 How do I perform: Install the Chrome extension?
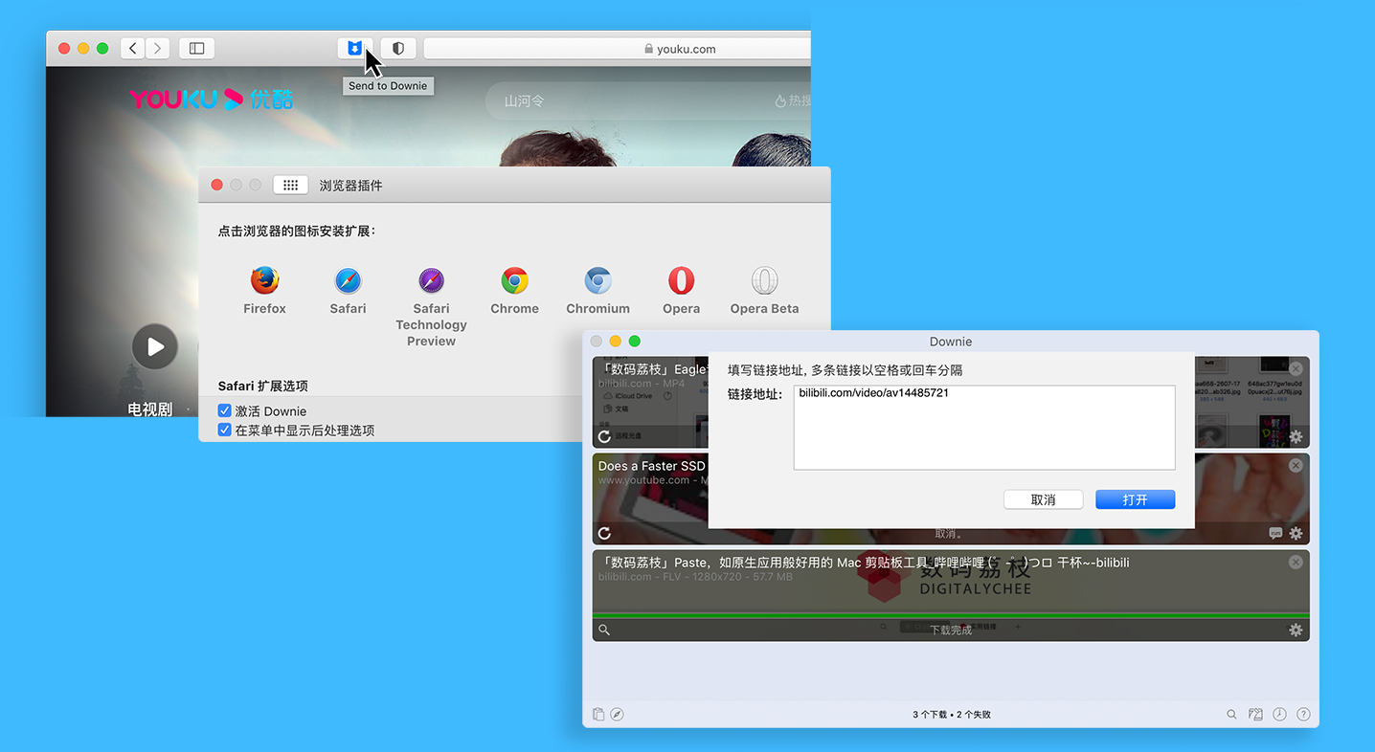[514, 291]
